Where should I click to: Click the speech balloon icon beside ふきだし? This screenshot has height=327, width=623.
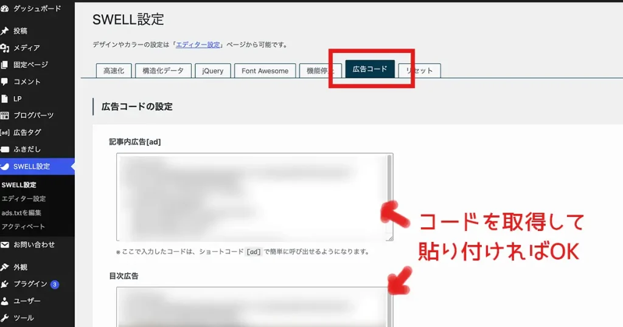[4, 150]
